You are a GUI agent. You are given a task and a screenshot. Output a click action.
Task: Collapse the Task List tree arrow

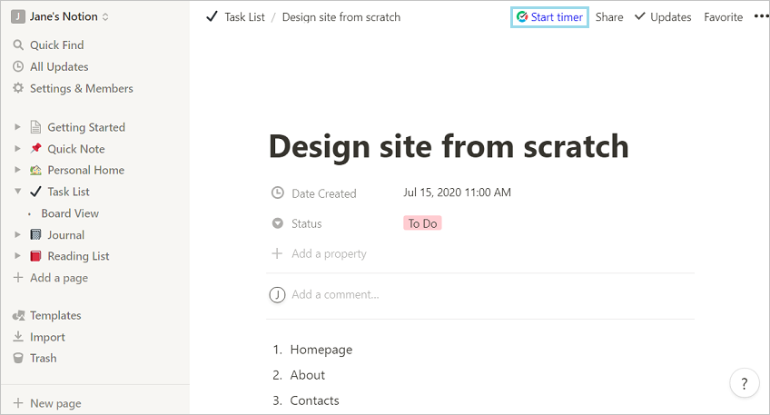tap(17, 192)
